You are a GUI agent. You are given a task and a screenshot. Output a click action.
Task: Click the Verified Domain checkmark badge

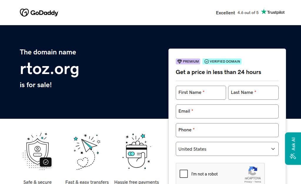(222, 61)
